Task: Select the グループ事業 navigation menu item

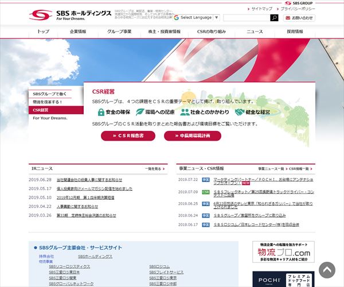Action: tap(119, 32)
